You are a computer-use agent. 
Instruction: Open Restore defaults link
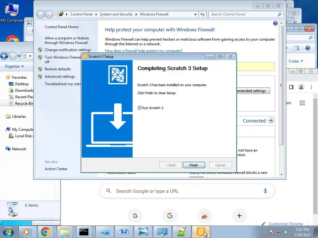tap(58, 69)
